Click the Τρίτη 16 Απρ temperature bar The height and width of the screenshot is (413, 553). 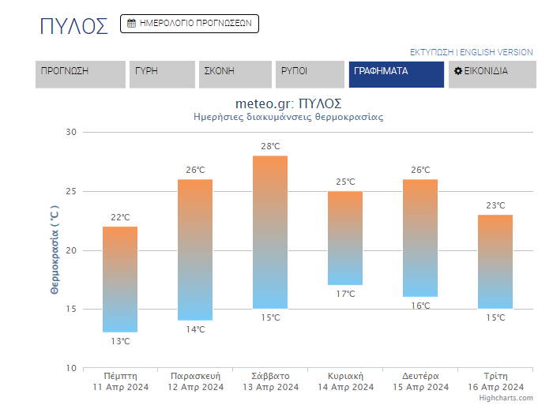[495, 262]
